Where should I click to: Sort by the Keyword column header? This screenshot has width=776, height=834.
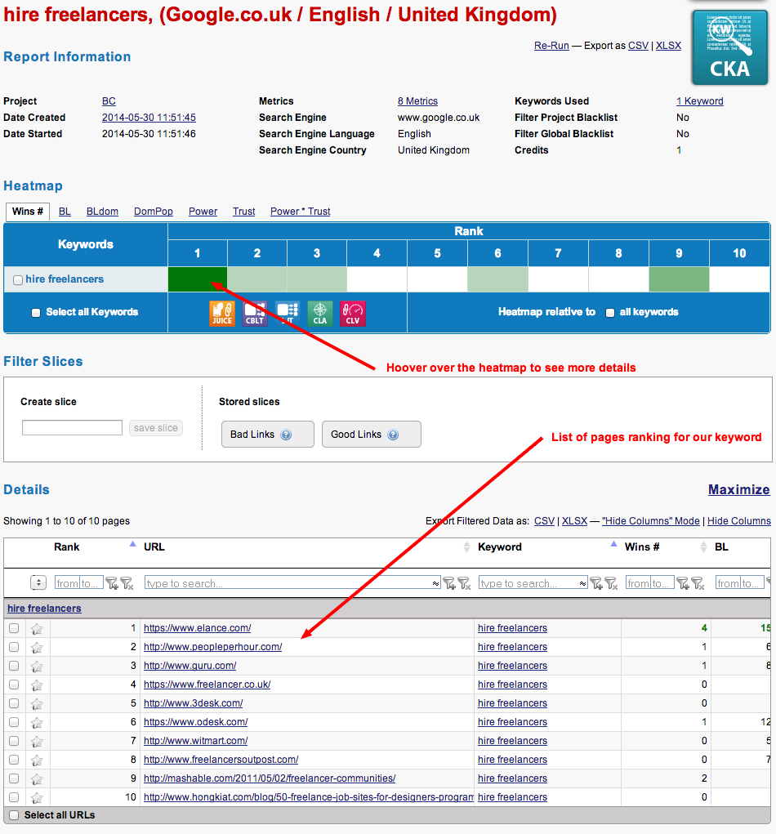[499, 546]
